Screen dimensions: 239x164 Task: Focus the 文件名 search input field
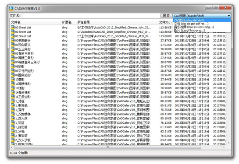[x=91, y=16]
